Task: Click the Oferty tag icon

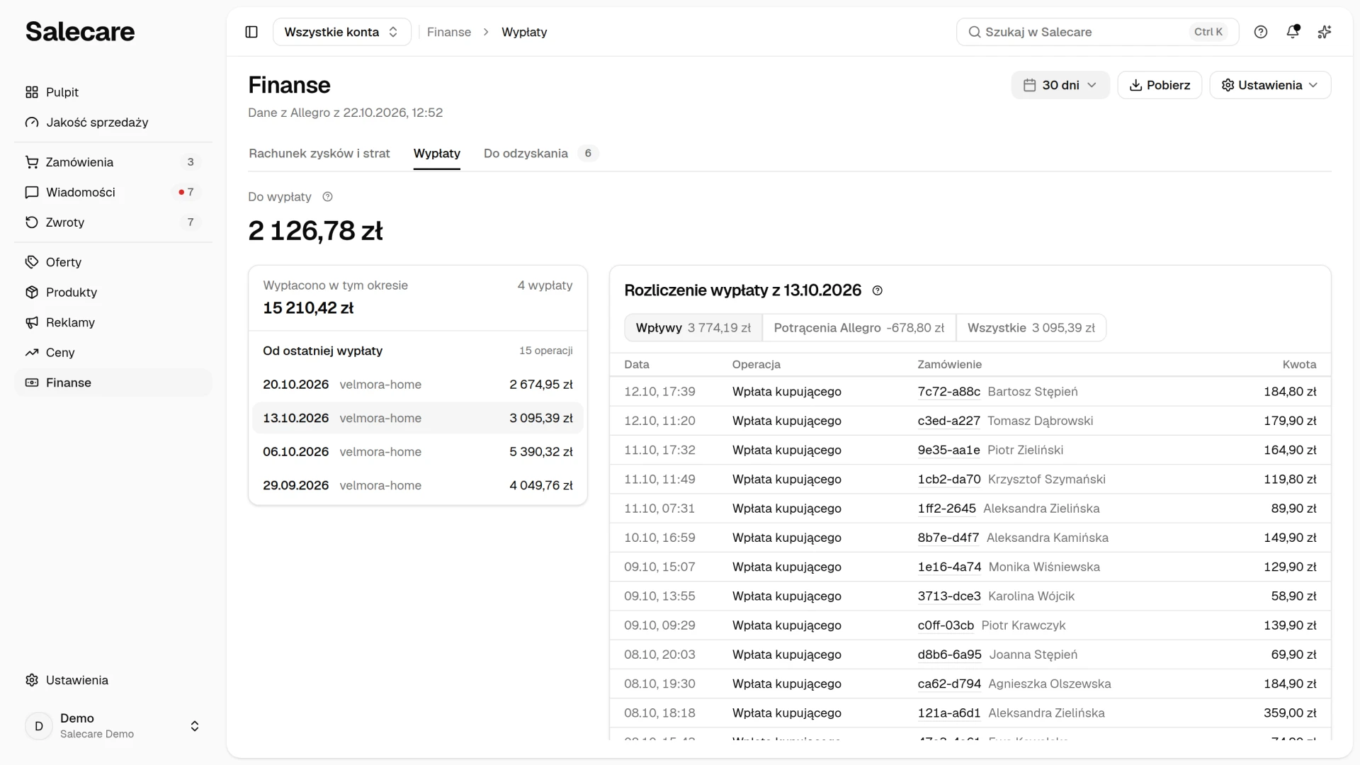Action: 32,262
